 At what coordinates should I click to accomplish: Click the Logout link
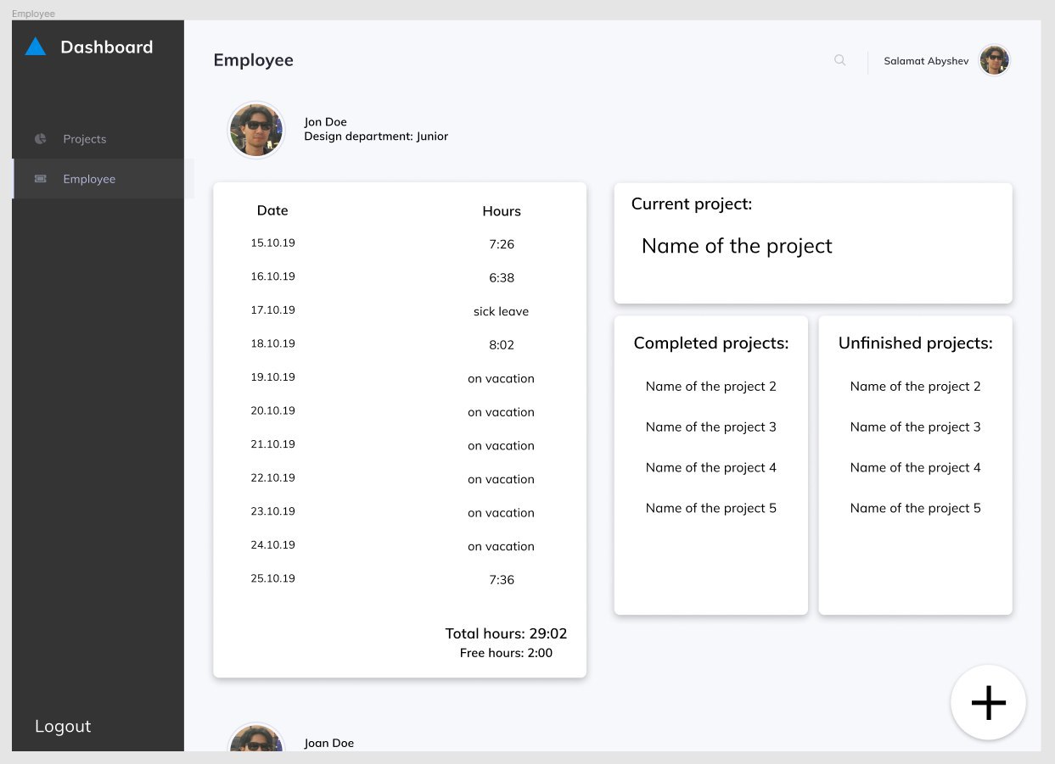(63, 726)
